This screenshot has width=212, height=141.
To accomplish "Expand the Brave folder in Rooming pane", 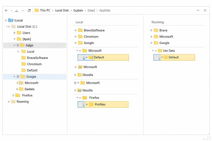I will [x=152, y=30].
